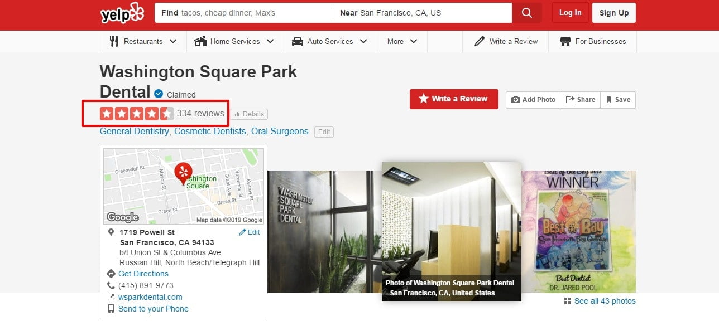Screen dimensions: 719x326
Task: Click the pencil icon beside Write a Review
Action: pos(479,41)
